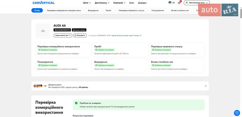Image resolution: width=242 pixels, height=117 pixels.
Task: Click the AUDI A6 title
Action: (x=60, y=26)
